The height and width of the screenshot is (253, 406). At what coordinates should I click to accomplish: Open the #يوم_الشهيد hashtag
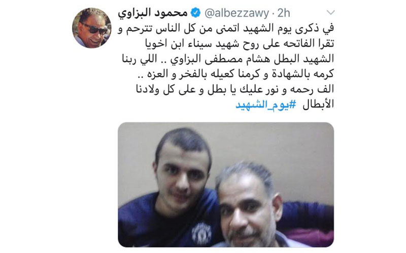(x=265, y=105)
